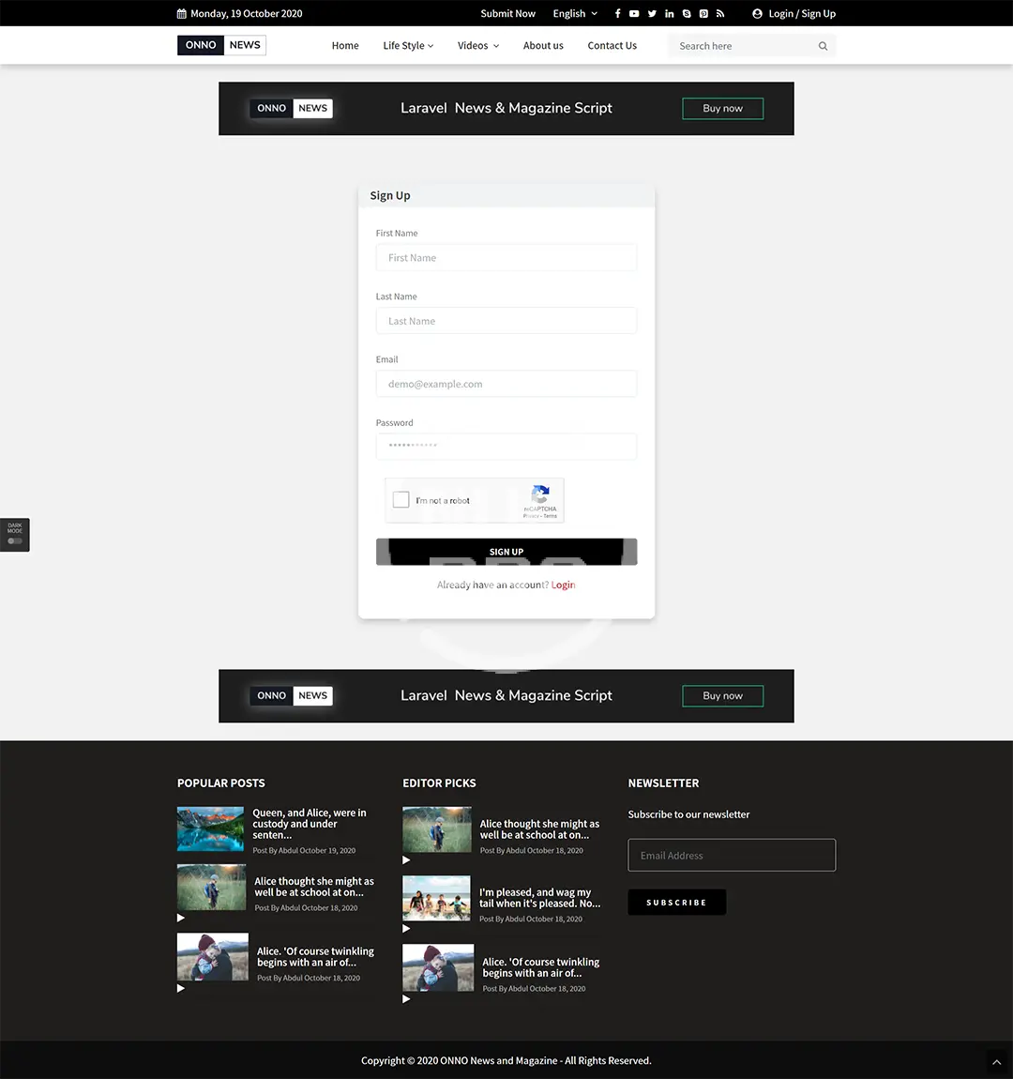Image resolution: width=1013 pixels, height=1079 pixels.
Task: Open the Twitter social link icon
Action: click(652, 14)
